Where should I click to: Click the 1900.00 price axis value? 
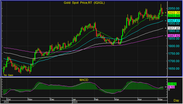click(x=174, y=31)
